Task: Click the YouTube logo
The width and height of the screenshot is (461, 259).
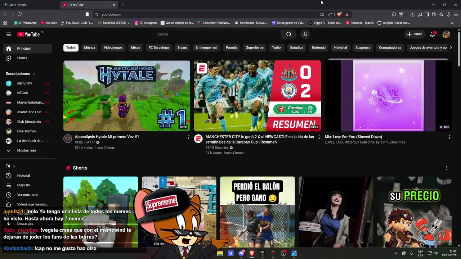Action: click(x=28, y=34)
